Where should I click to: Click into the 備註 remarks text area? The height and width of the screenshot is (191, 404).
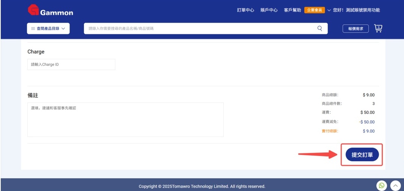(x=125, y=119)
